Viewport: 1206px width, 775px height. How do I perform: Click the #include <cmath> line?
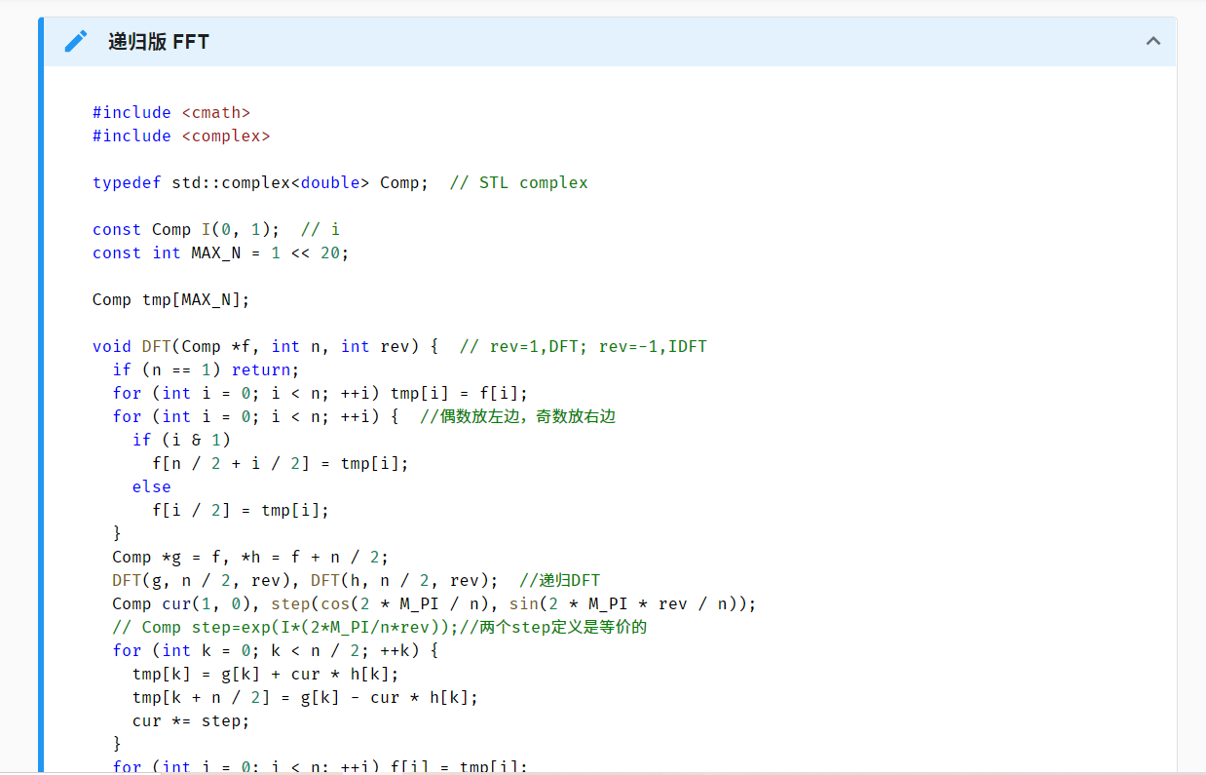click(x=170, y=112)
